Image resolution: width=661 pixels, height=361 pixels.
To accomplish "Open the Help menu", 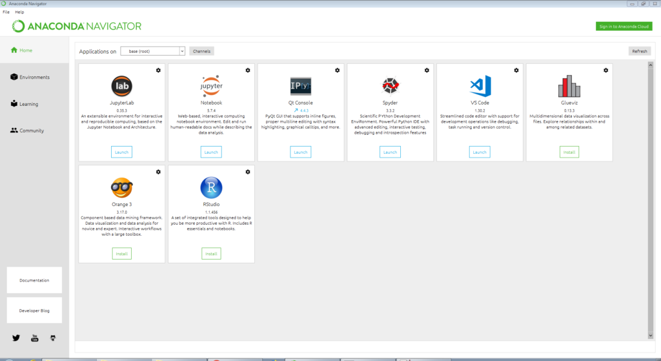I will pos(19,12).
